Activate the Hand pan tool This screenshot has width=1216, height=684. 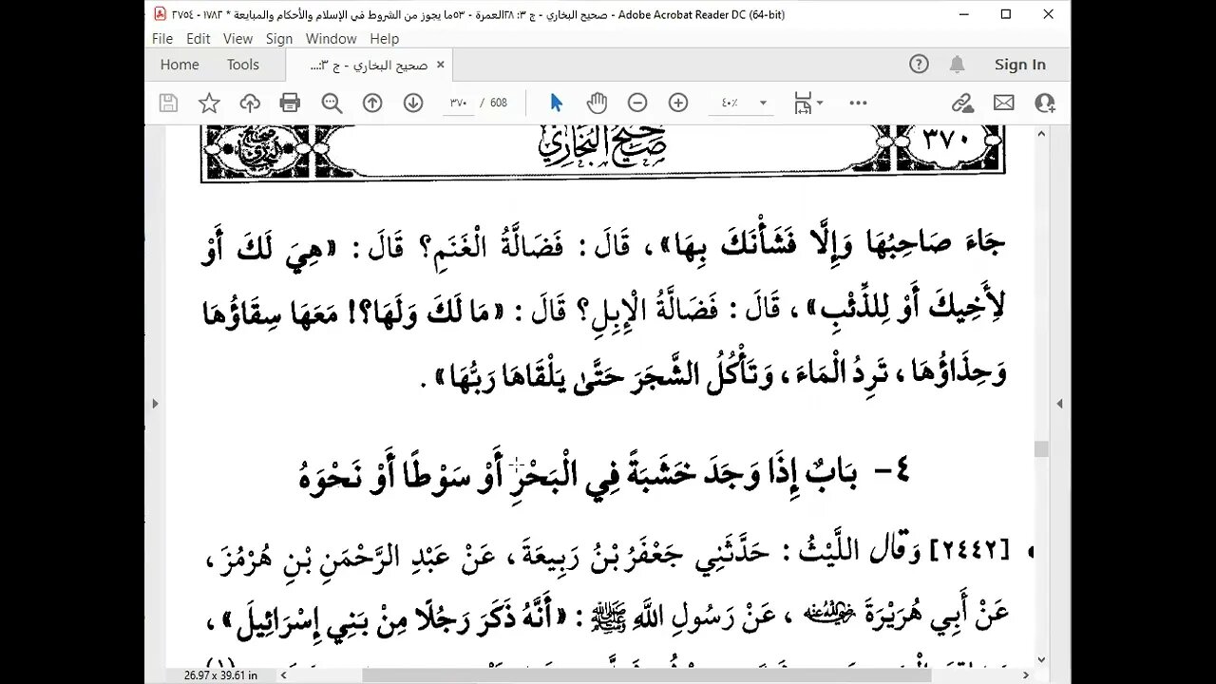pos(597,103)
